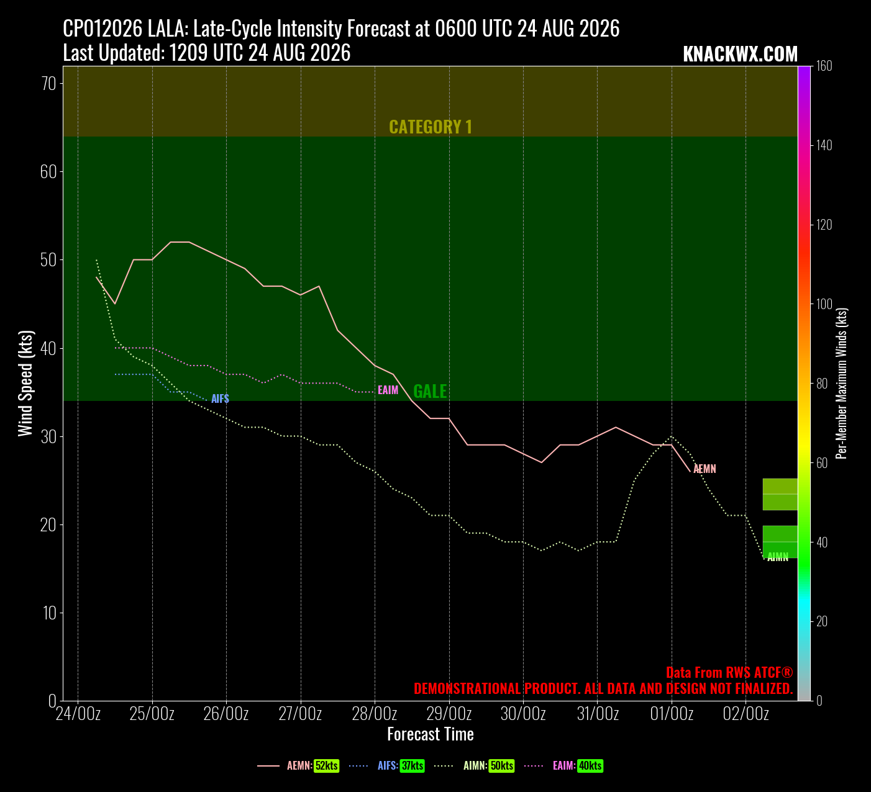Click the AEMN line-end label inside the plot
The height and width of the screenshot is (792, 871).
tap(705, 469)
